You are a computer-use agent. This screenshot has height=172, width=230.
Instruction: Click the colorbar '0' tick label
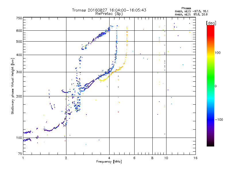(x=216, y=86)
